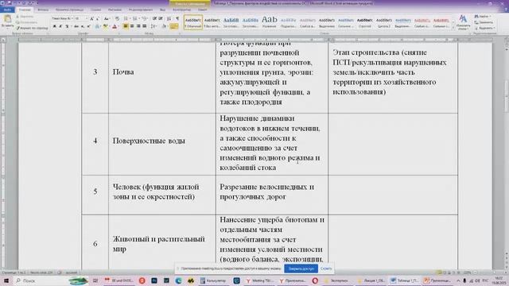Screen dimensions: 509x286
Task: Select the large Aab Название style
Action: tap(270, 22)
